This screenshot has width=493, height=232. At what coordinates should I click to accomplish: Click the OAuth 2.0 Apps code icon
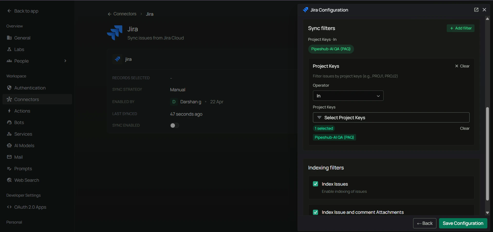(9, 207)
